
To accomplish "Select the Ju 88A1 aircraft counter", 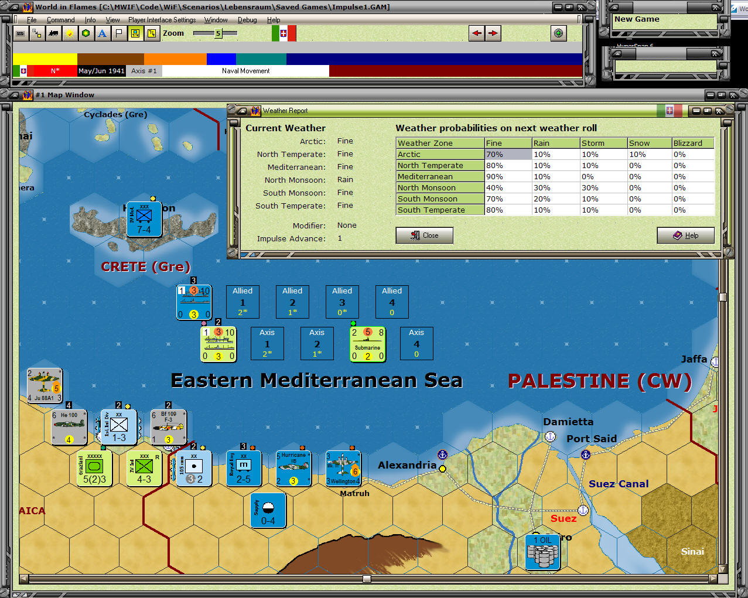I will (45, 385).
